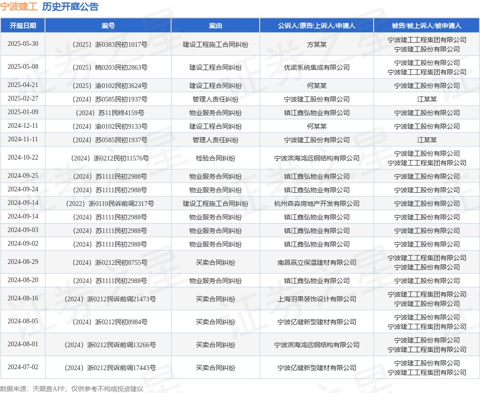Click the date 2025-05-30

(x=23, y=44)
